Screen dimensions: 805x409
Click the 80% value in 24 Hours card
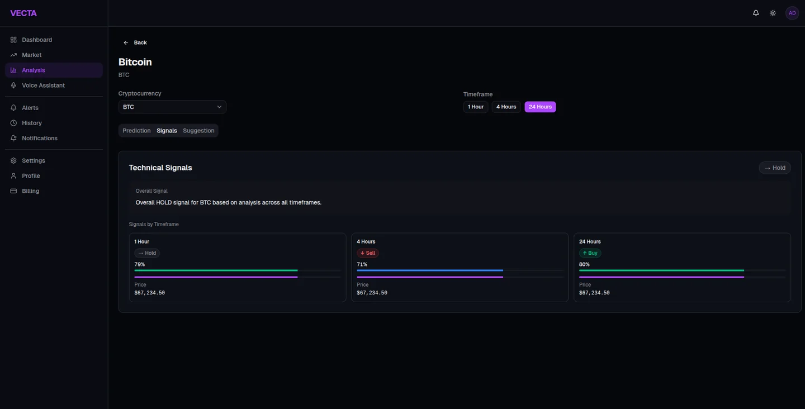(584, 264)
